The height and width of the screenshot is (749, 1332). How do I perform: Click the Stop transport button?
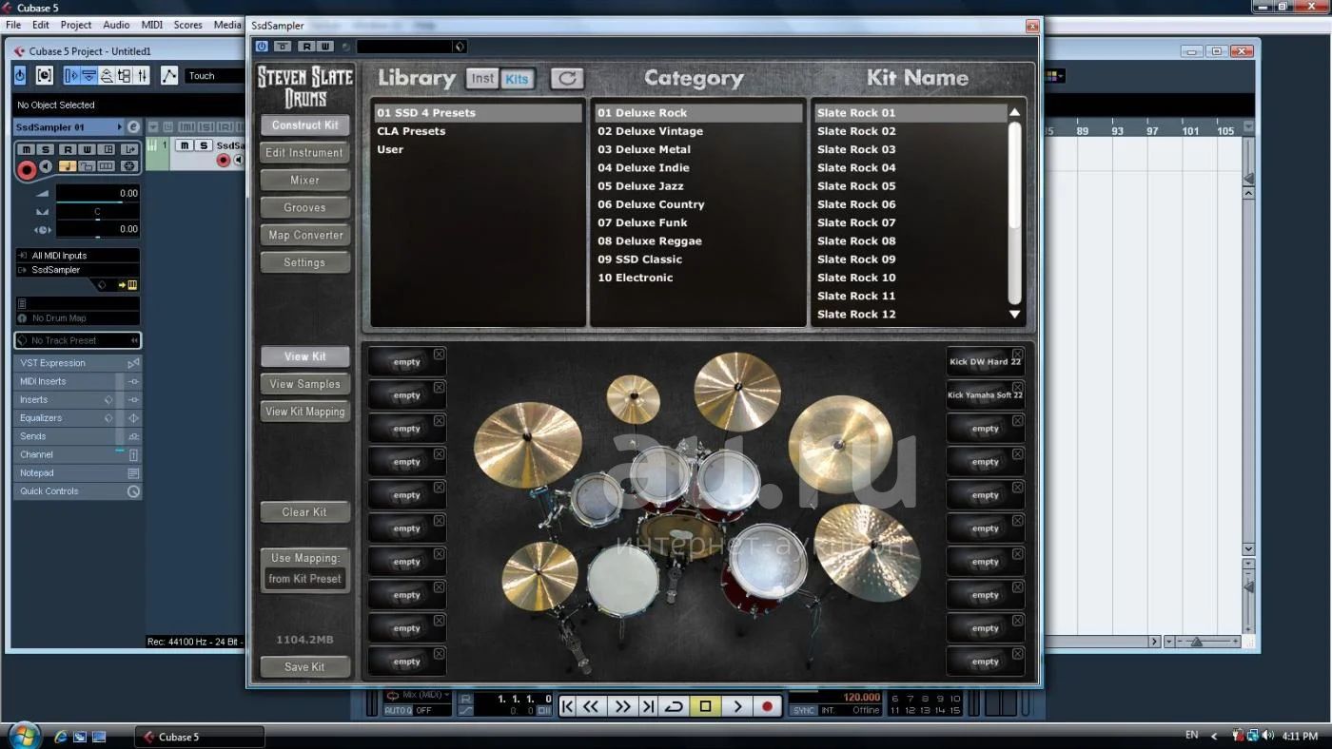tap(705, 706)
